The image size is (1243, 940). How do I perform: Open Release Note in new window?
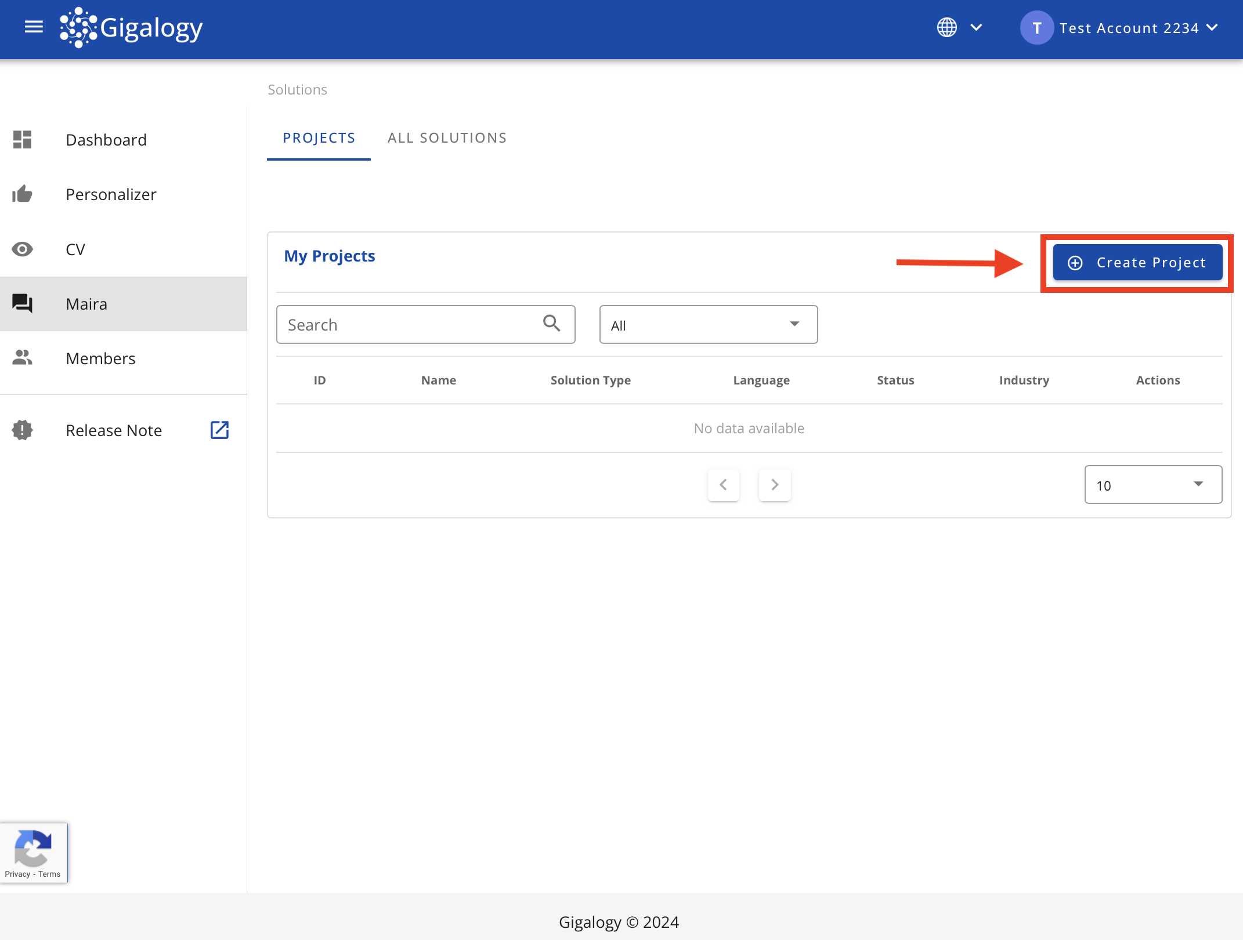(219, 430)
